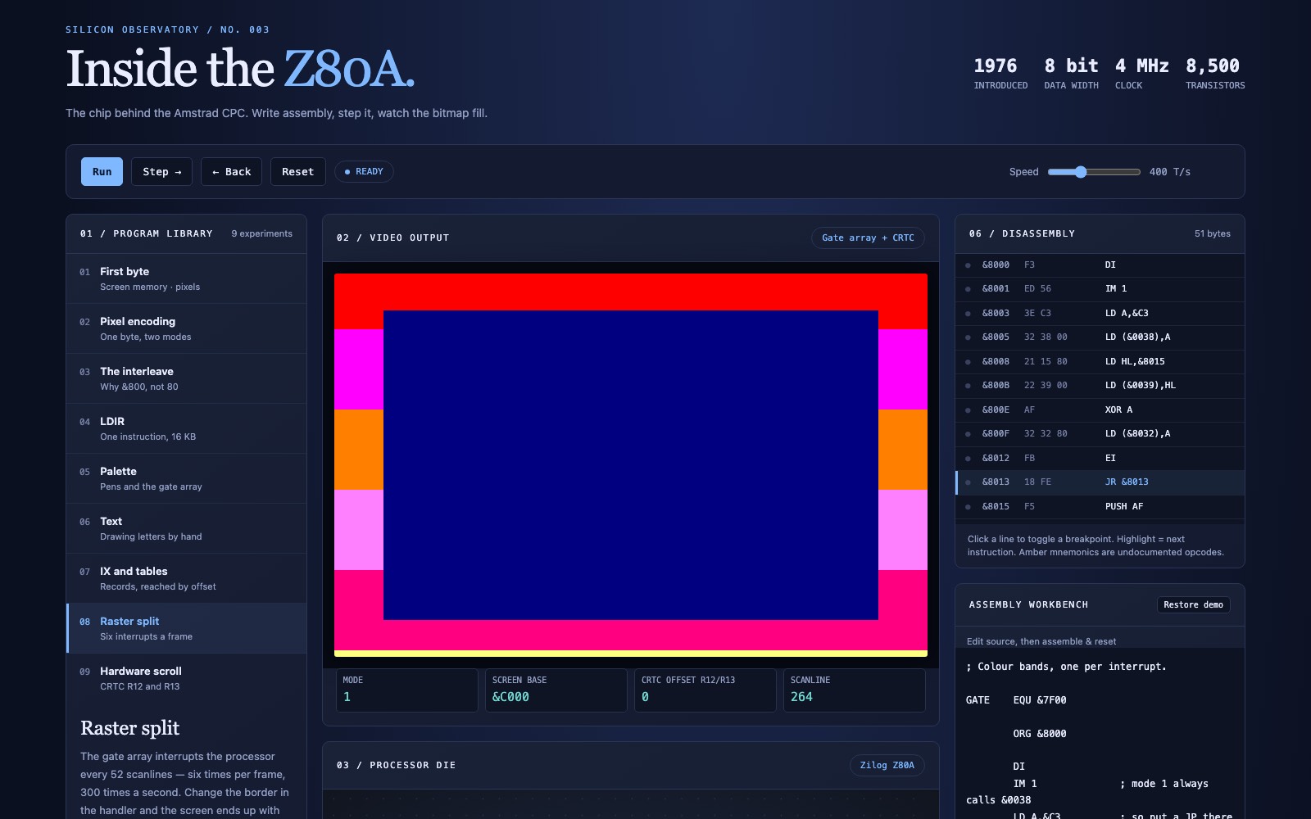Image resolution: width=1311 pixels, height=819 pixels.
Task: Click the PUSH AF mnemonic
Action: point(1124,507)
